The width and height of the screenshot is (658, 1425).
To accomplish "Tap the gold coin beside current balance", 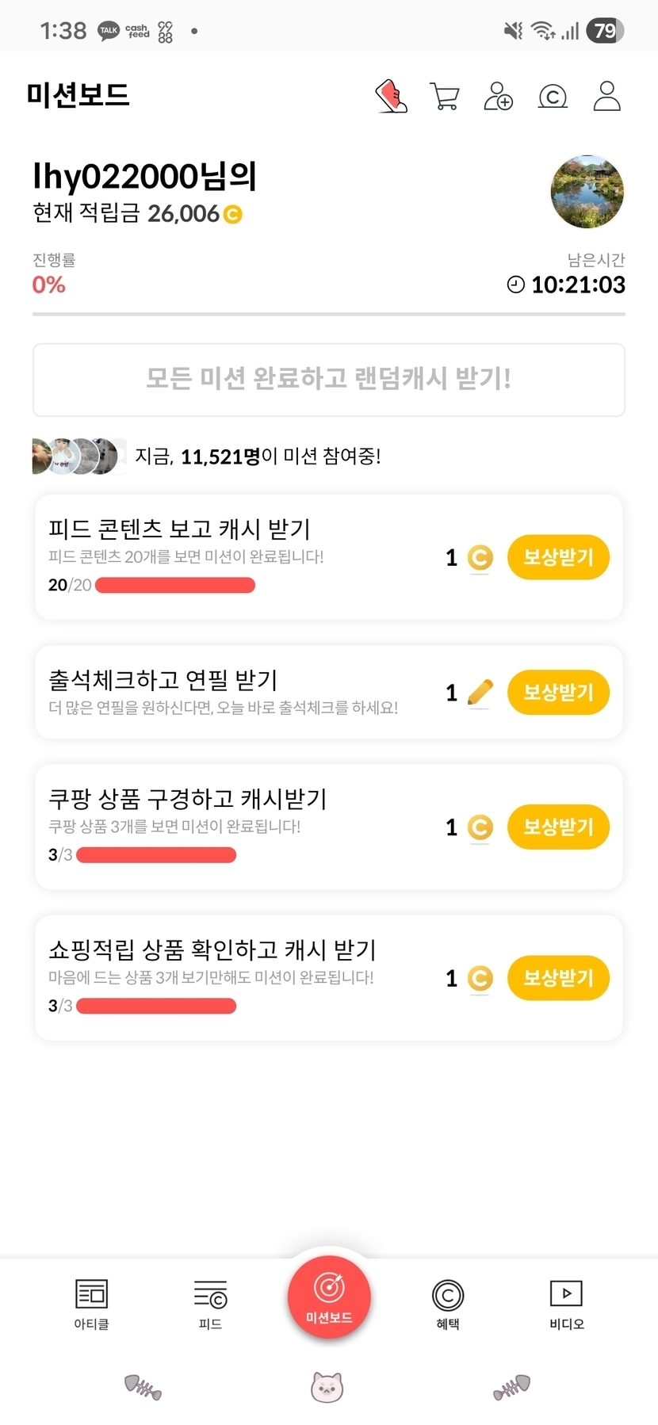I will 232,214.
